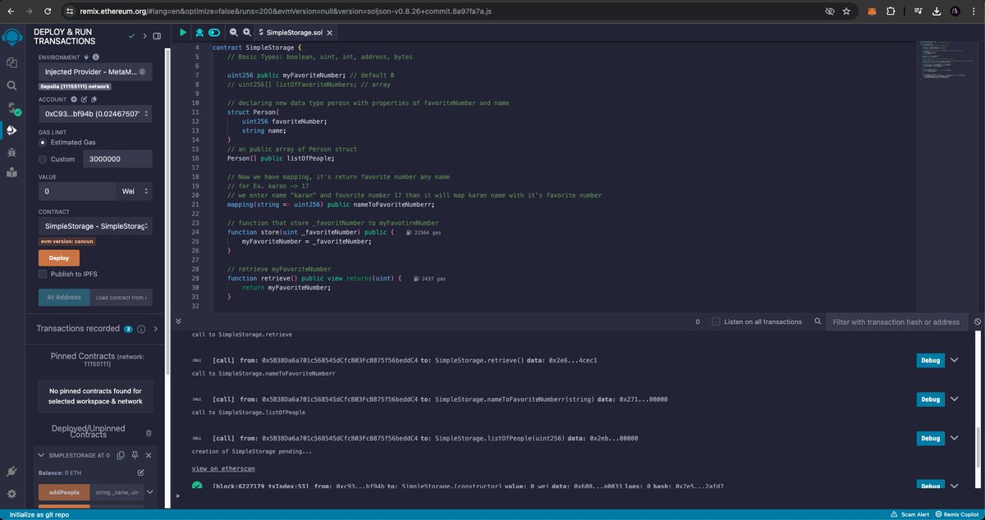Clear the terminal console icon
985x520 pixels.
click(x=978, y=322)
